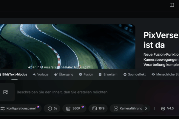Click the right chevron next to Kameraführung
This screenshot has height=119, width=179.
[x=146, y=108]
